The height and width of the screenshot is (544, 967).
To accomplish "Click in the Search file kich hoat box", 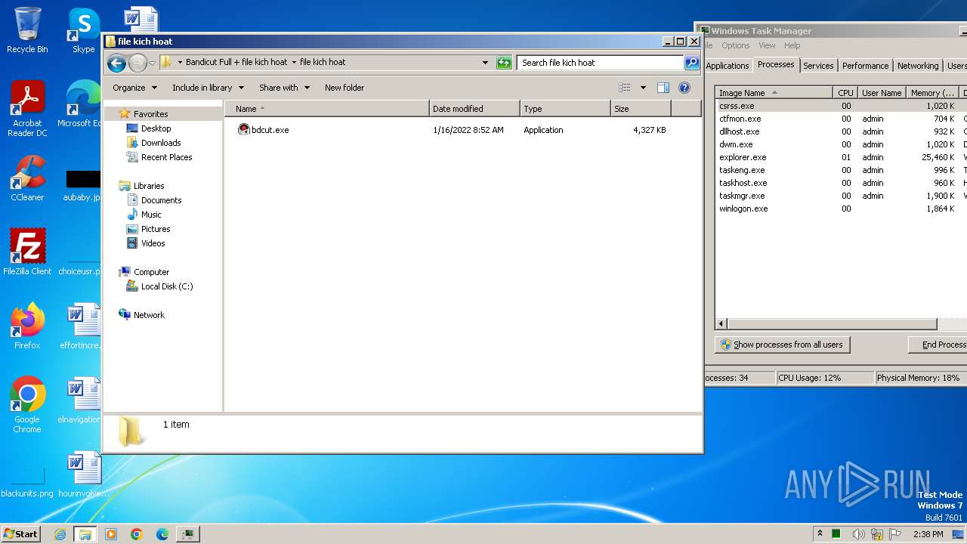I will pos(601,63).
